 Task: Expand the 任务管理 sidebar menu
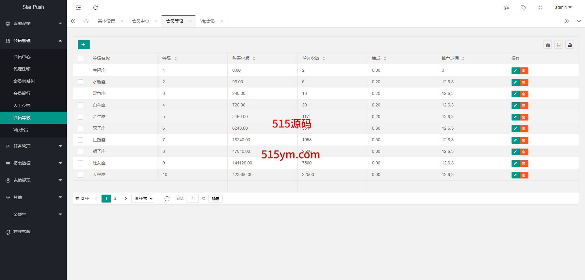click(33, 146)
